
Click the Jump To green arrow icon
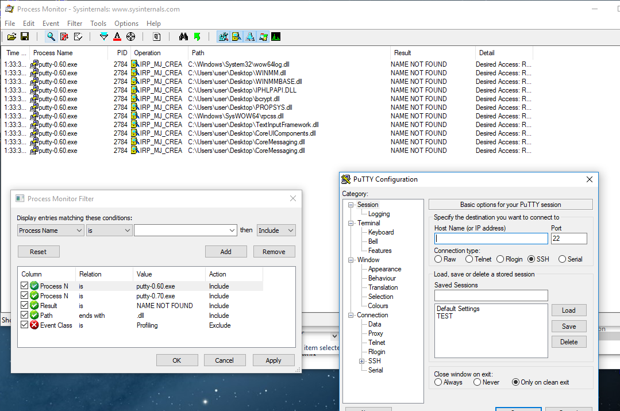point(198,36)
